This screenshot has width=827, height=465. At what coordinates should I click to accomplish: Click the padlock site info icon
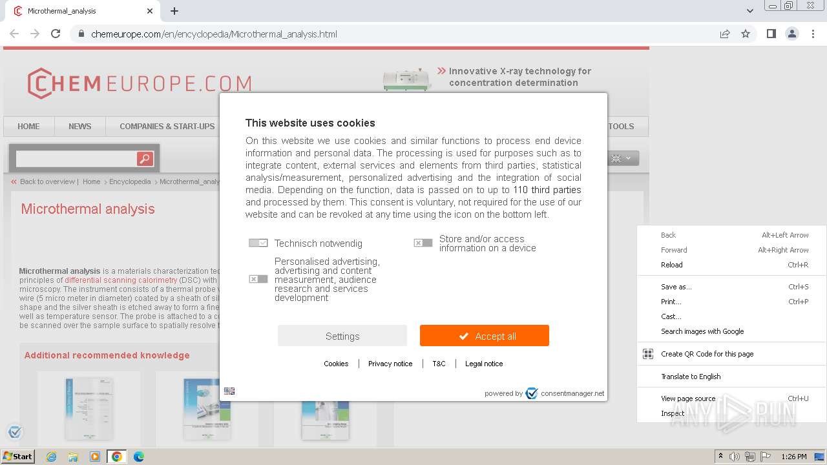(x=81, y=34)
